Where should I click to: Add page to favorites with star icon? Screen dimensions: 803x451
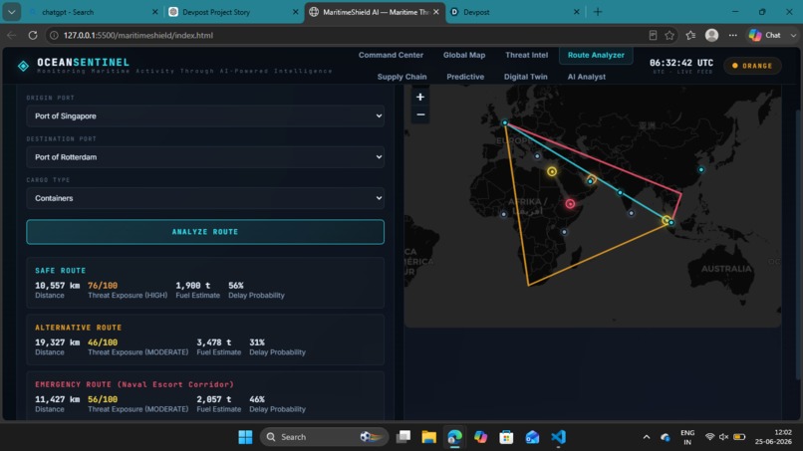coord(669,35)
